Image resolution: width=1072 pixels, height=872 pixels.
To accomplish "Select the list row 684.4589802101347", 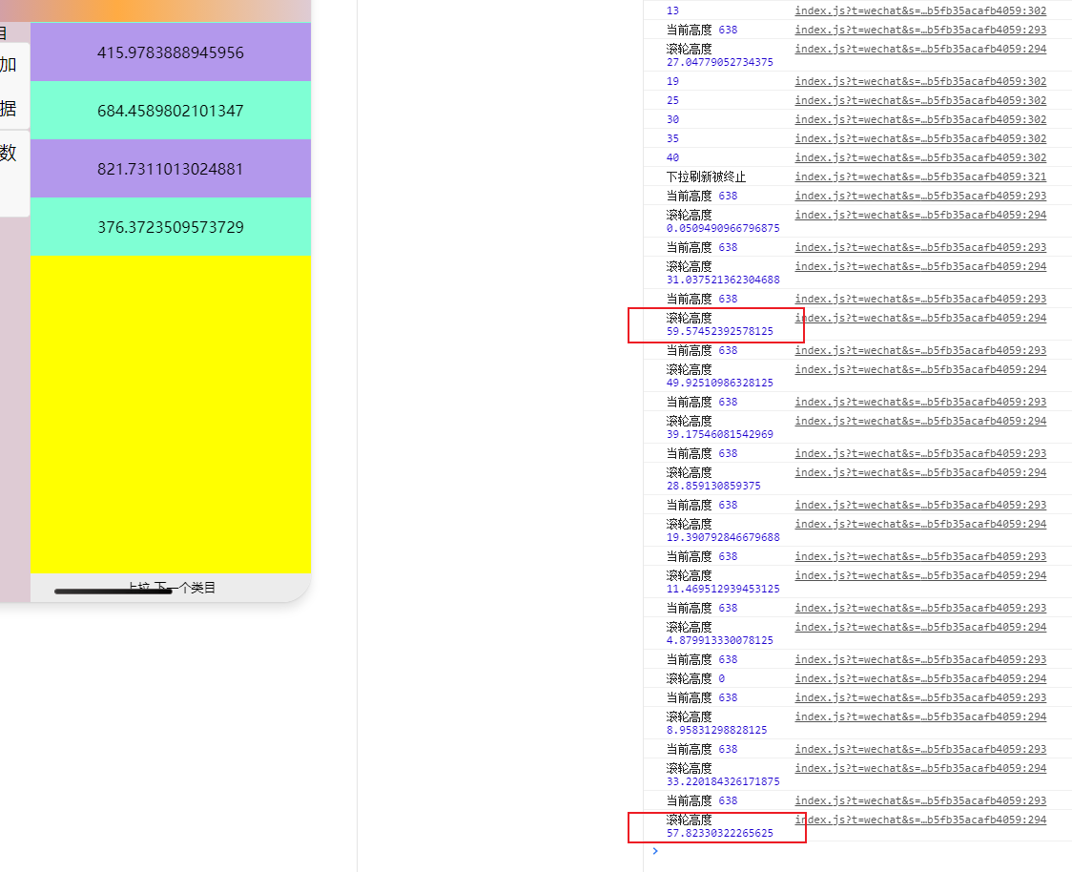I will pyautogui.click(x=170, y=111).
